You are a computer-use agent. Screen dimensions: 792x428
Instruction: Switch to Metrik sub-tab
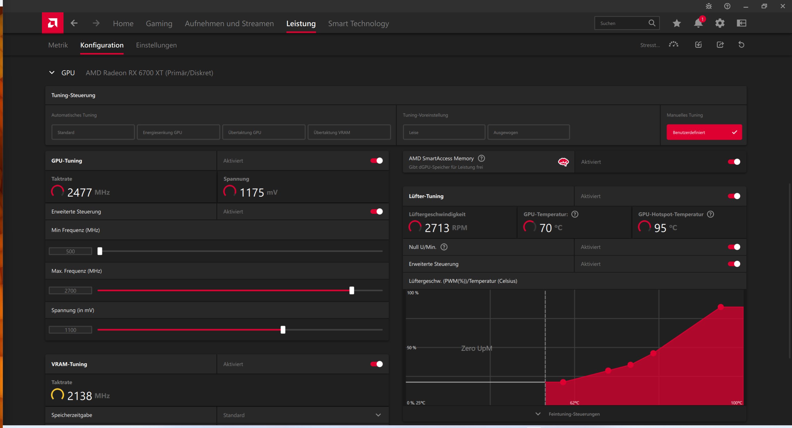click(58, 45)
